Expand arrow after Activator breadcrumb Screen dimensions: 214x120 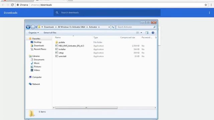click(99, 27)
